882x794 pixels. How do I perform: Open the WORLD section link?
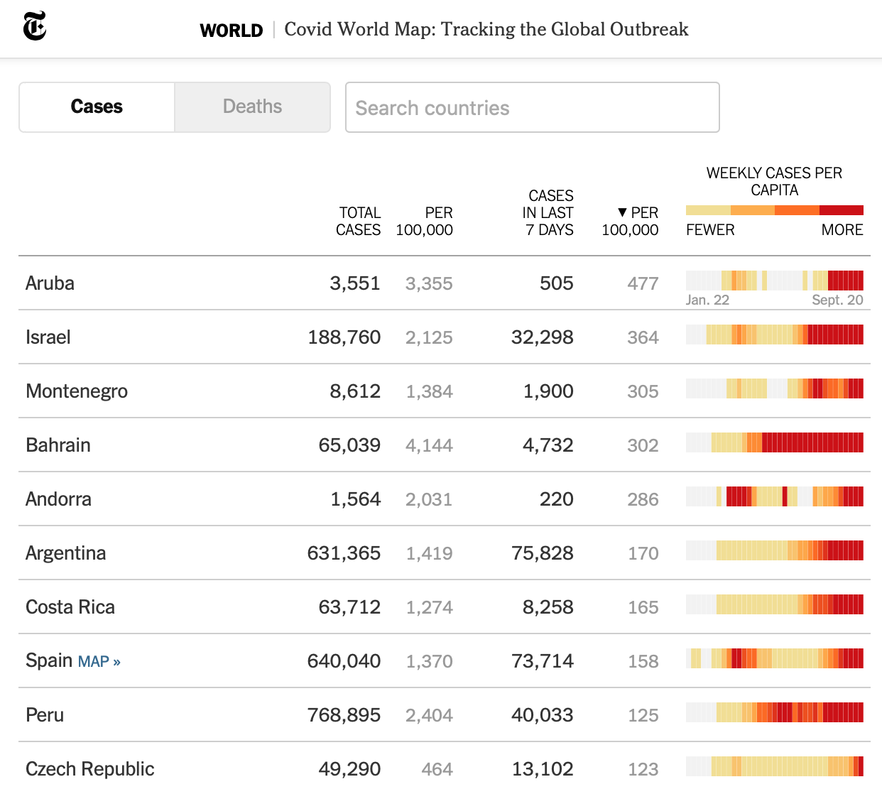pos(232,31)
